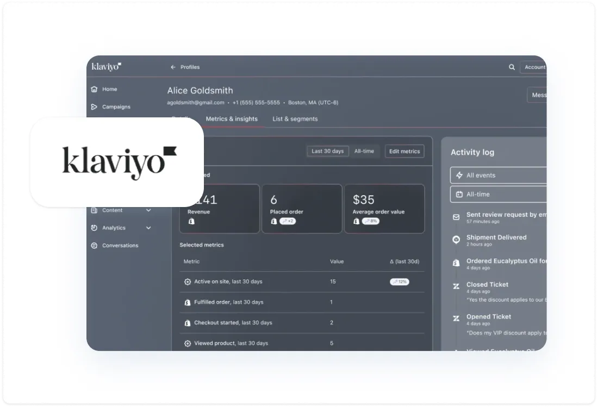597x407 pixels.
Task: Open search with the magnifier icon
Action: pyautogui.click(x=512, y=67)
